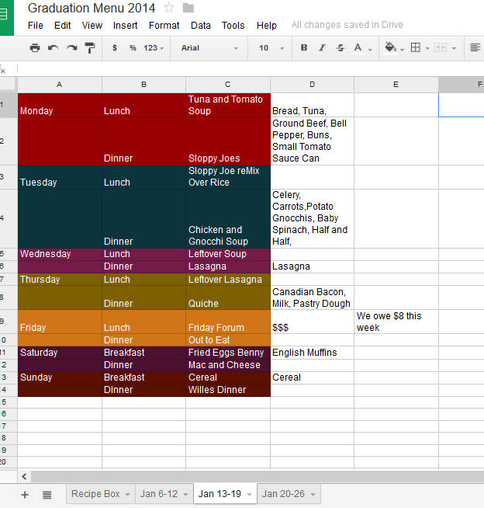The height and width of the screenshot is (508, 484).
Task: Open Recipe Box tab dropdown arrow
Action: pyautogui.click(x=127, y=494)
